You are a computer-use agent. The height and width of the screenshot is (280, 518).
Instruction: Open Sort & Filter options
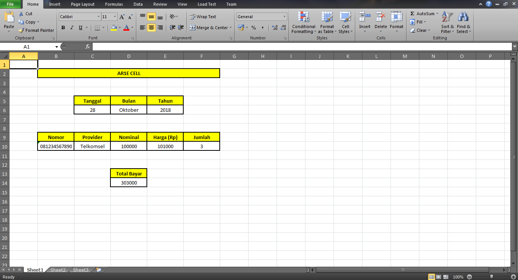pyautogui.click(x=447, y=23)
